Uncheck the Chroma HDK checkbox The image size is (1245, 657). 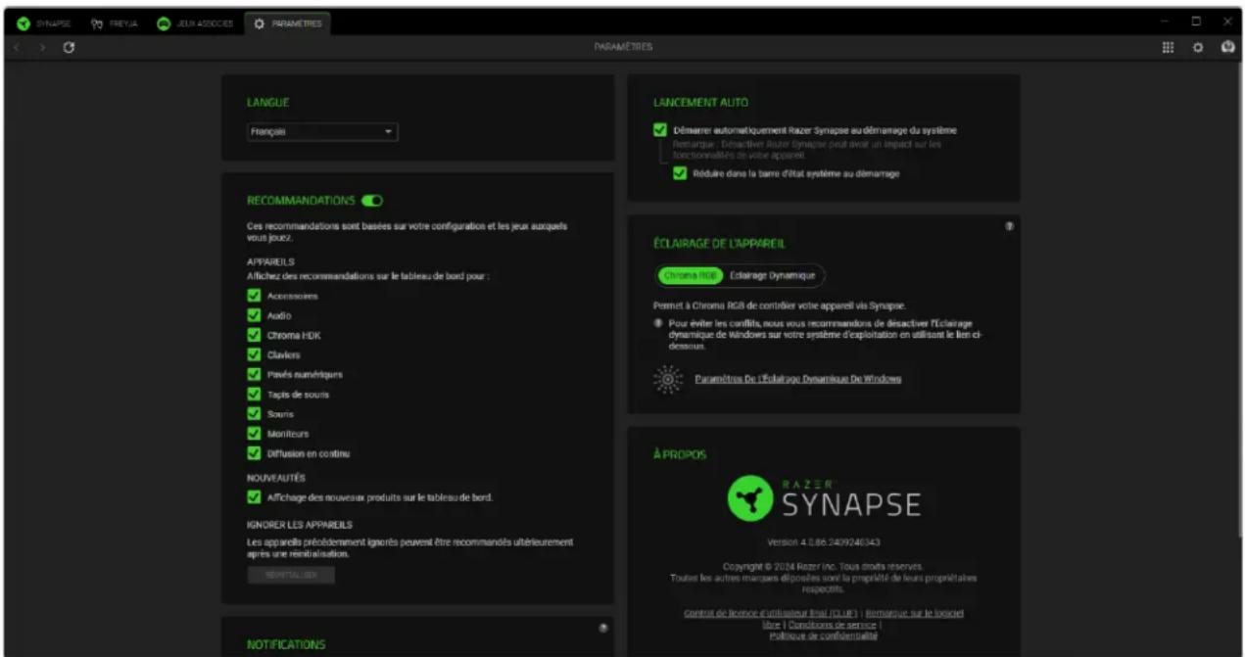pyautogui.click(x=254, y=335)
